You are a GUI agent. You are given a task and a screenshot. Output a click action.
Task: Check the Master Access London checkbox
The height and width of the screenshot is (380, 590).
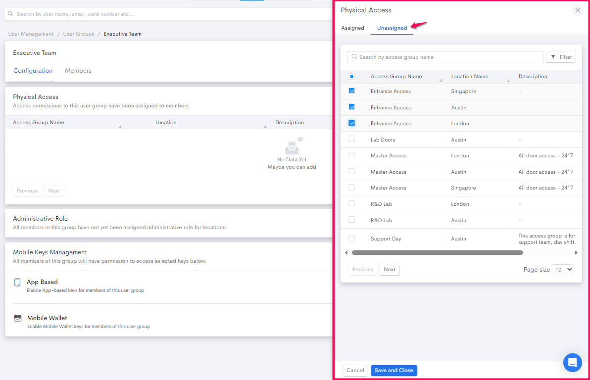click(351, 155)
